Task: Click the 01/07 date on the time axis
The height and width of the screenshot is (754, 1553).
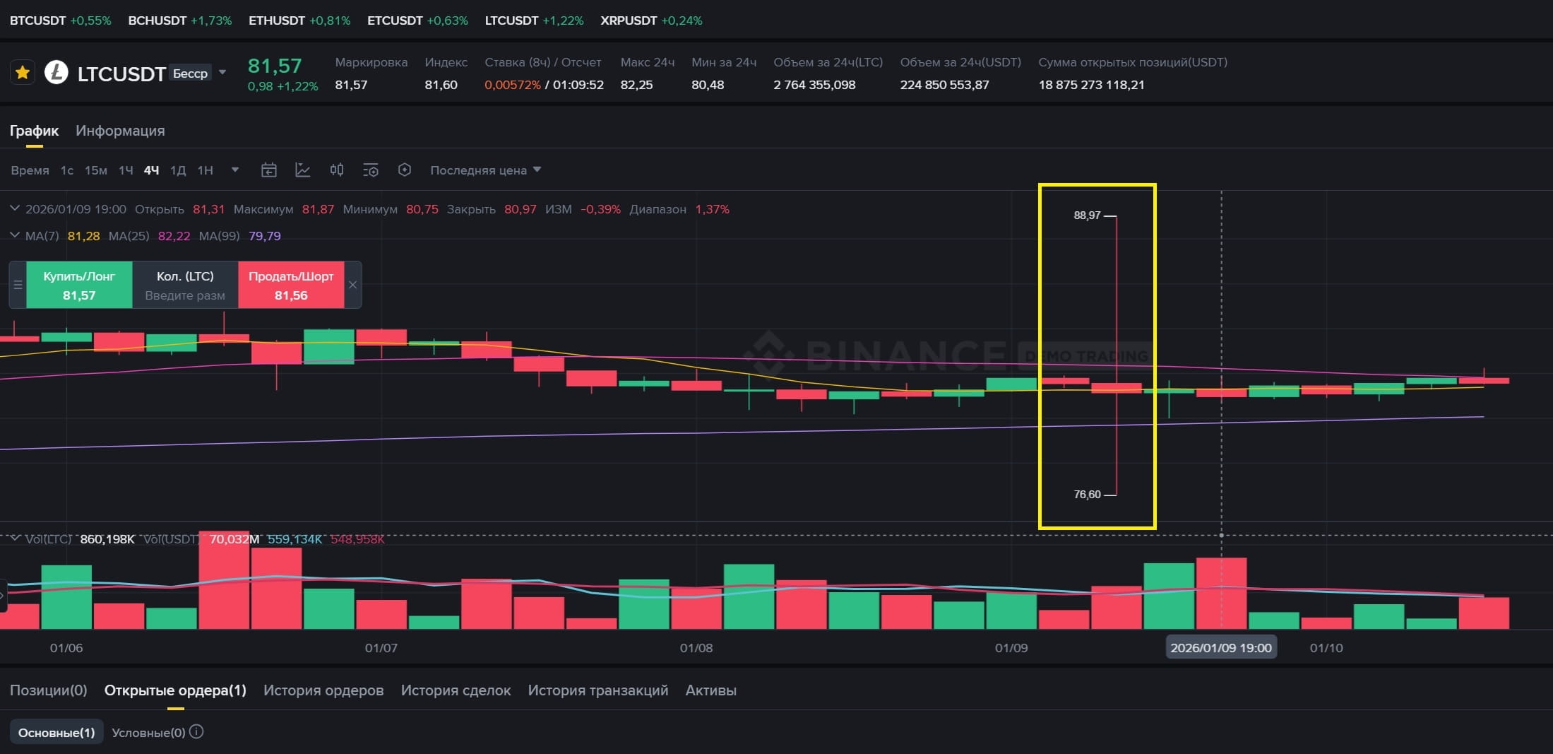Action: (381, 648)
